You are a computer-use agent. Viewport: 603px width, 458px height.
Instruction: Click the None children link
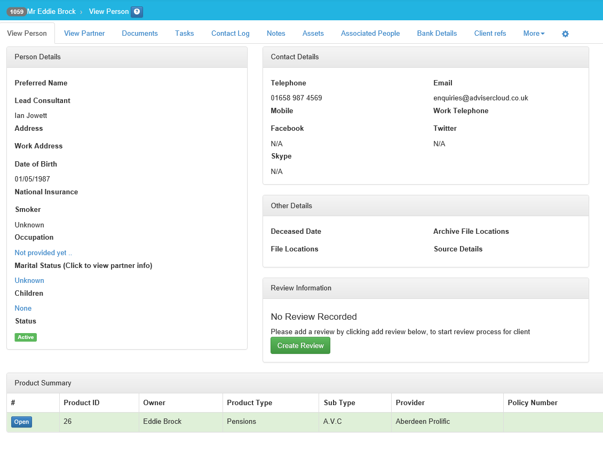click(x=23, y=308)
